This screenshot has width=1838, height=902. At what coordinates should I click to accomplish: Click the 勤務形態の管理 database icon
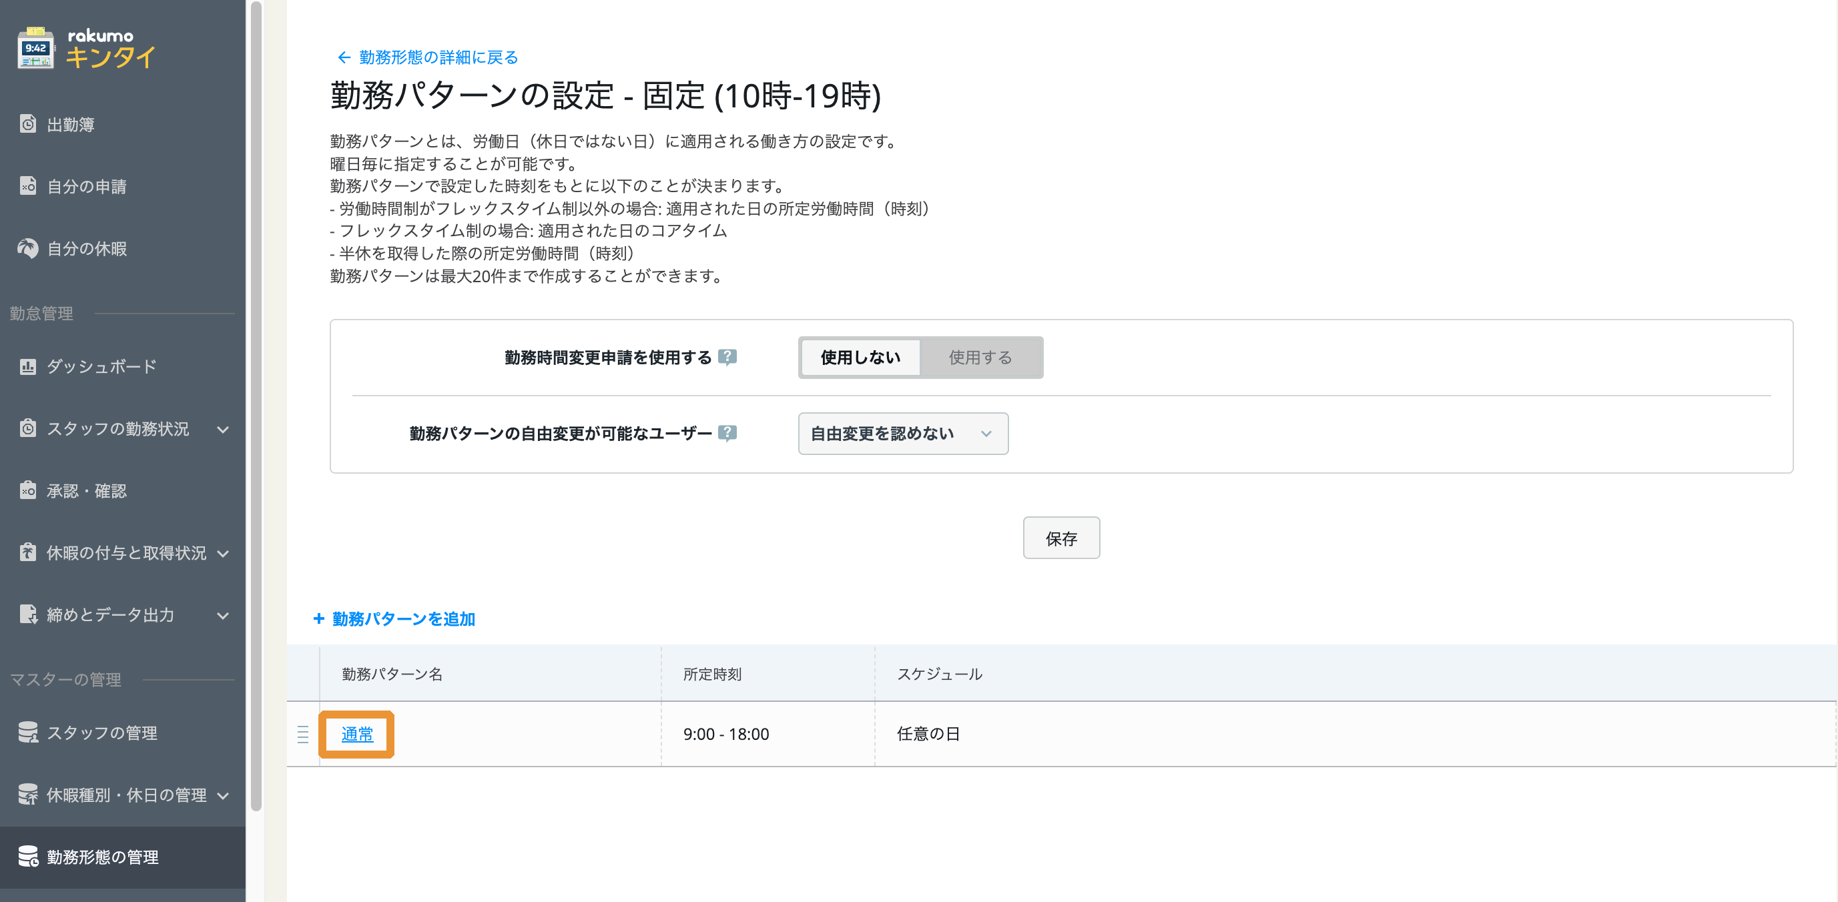(x=28, y=857)
